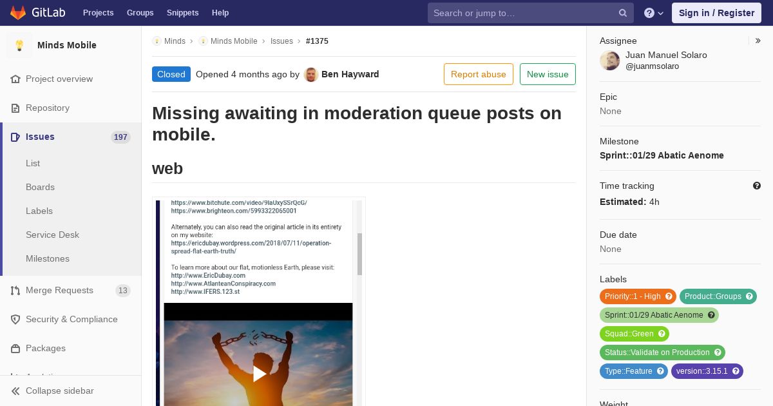Open the Help question-mark menu
Screen dimensions: 773x406
[x=654, y=13]
